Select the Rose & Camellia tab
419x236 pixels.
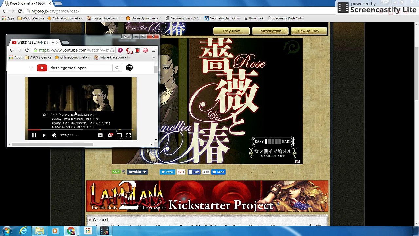[x=28, y=3]
